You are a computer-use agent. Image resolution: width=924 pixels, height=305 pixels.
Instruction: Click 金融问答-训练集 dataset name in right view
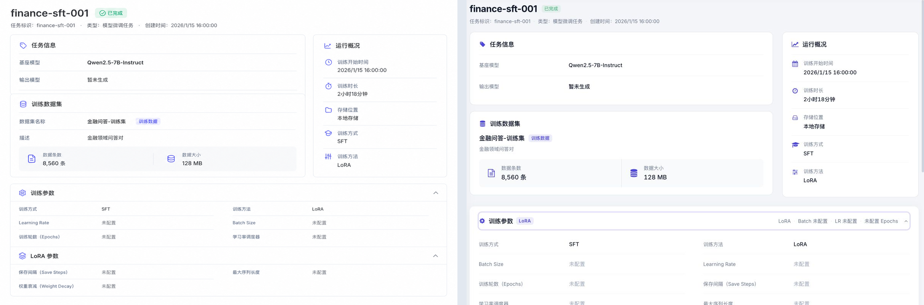tap(502, 138)
